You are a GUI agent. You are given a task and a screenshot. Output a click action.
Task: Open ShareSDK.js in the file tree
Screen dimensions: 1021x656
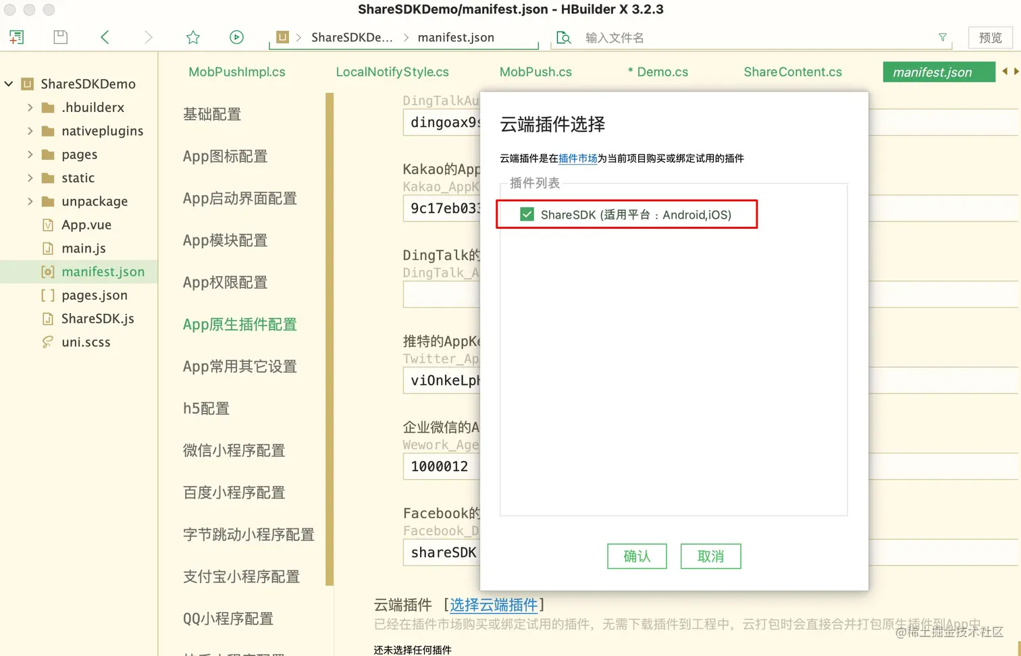[98, 319]
